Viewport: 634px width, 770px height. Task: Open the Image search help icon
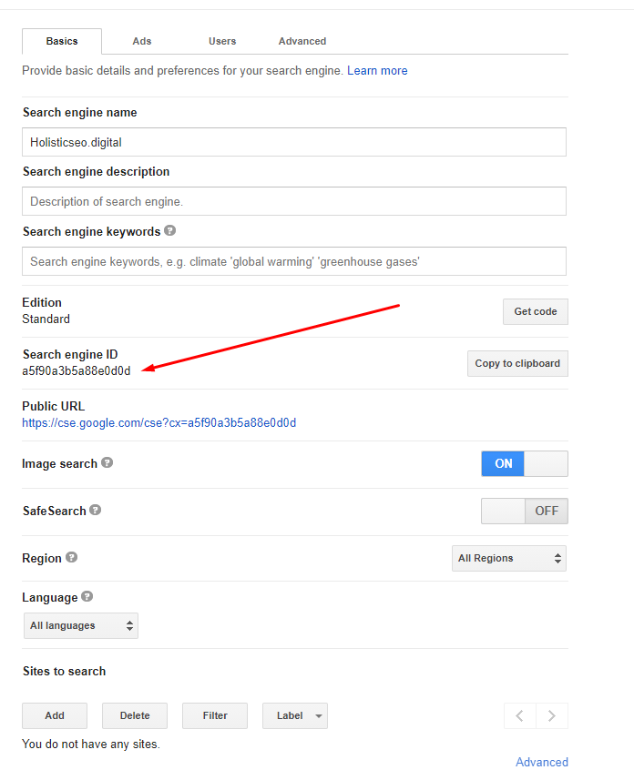[x=107, y=462]
